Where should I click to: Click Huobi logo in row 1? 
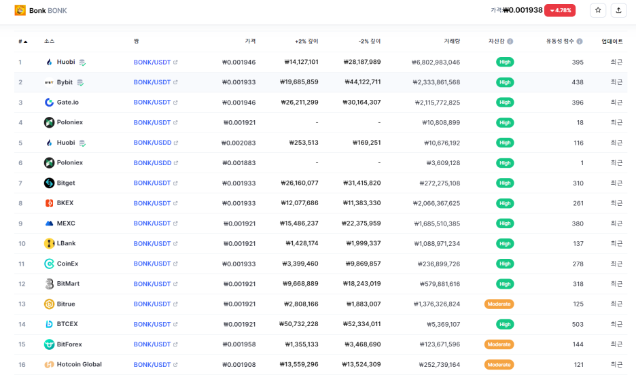pos(49,62)
